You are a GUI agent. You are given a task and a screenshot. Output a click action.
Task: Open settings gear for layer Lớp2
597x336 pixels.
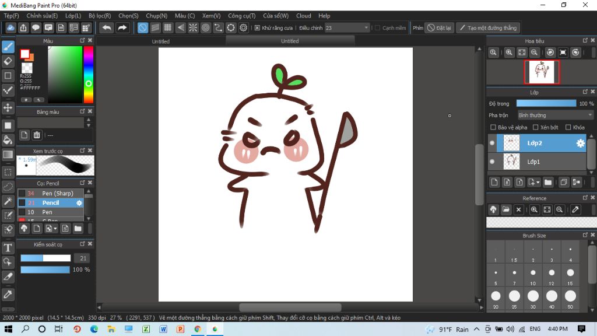[x=580, y=143]
